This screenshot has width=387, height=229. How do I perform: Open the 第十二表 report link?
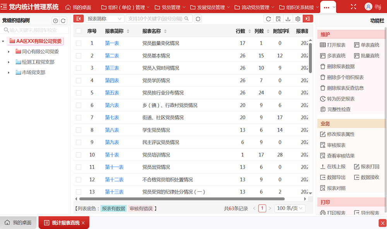[114, 179]
